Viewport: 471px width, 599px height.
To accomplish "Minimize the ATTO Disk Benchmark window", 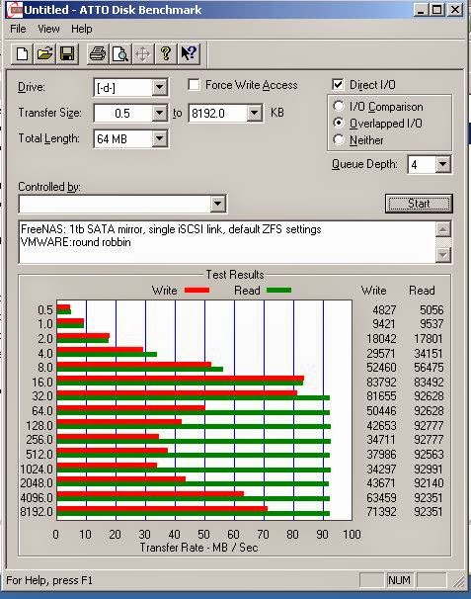I will (x=420, y=10).
